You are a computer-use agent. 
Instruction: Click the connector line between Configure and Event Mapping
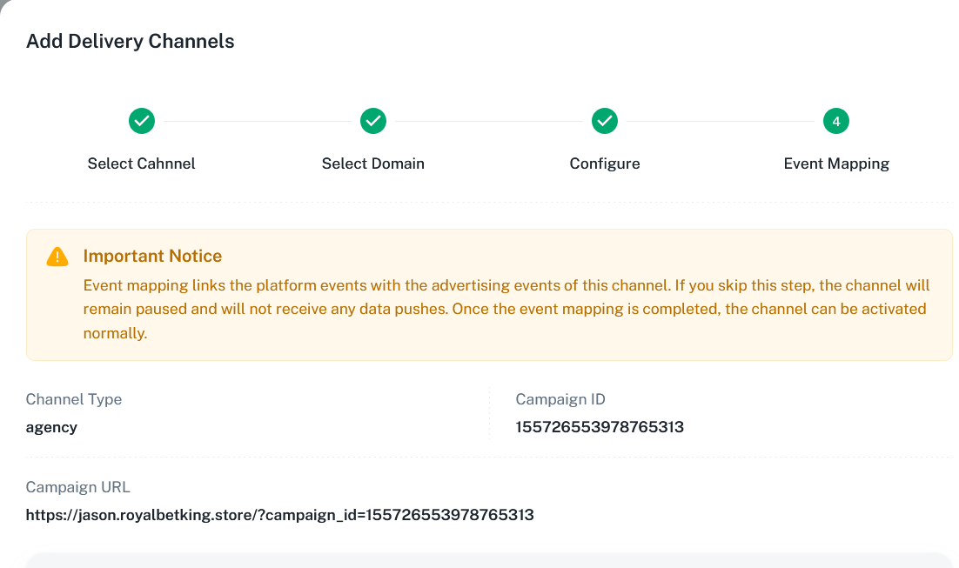coord(721,122)
